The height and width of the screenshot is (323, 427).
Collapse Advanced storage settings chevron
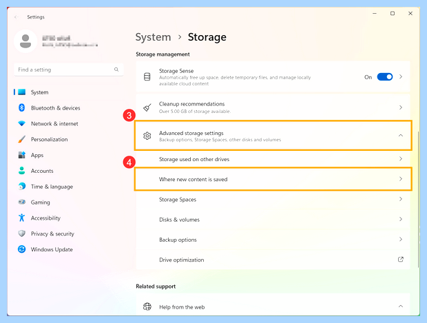[401, 136]
